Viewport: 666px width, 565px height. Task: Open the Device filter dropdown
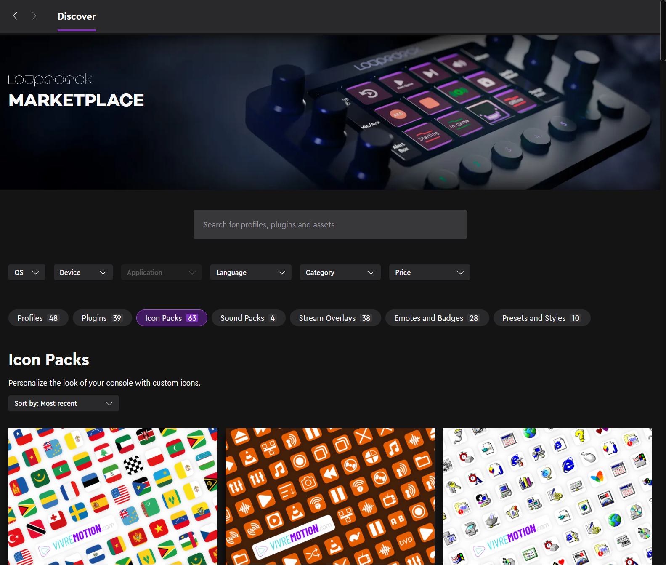pos(83,272)
